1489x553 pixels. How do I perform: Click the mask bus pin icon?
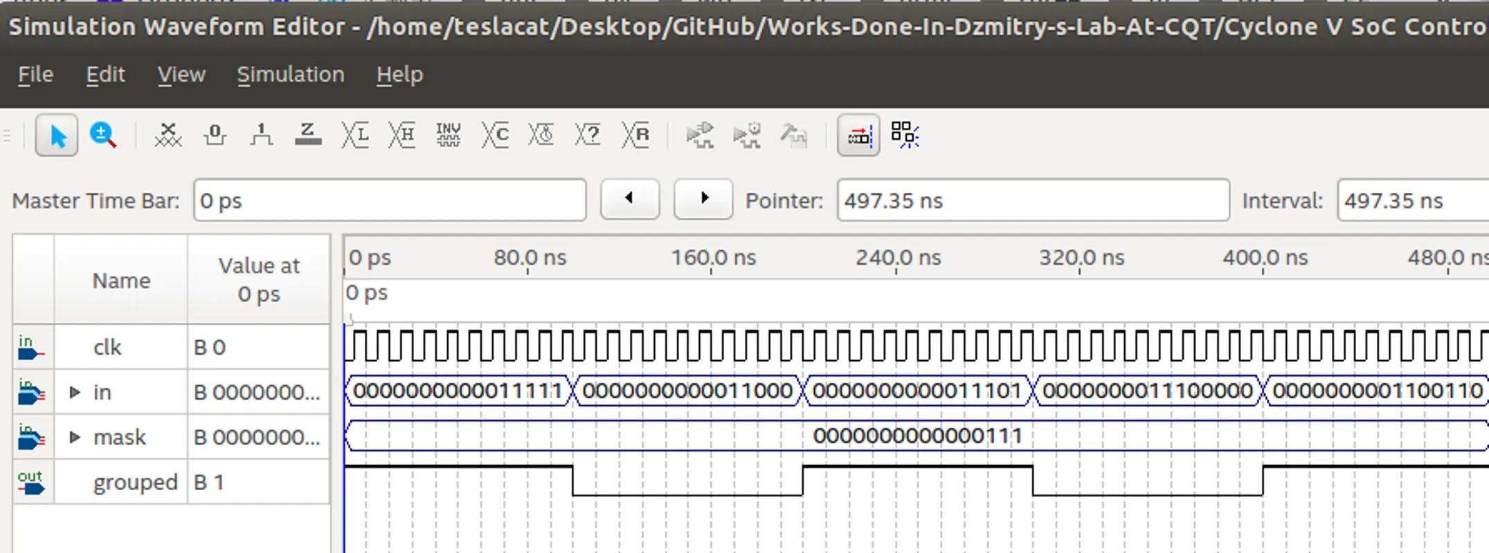coord(31,437)
